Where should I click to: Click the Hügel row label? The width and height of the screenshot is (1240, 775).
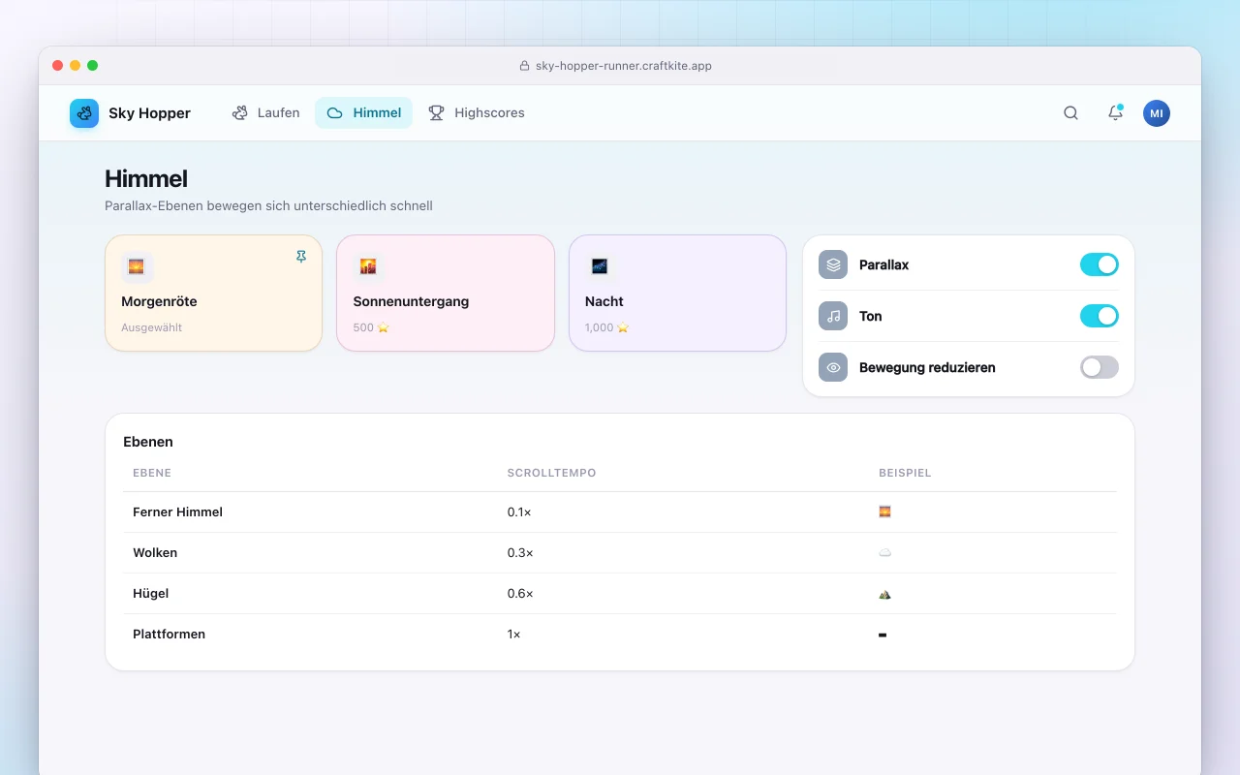tap(151, 593)
